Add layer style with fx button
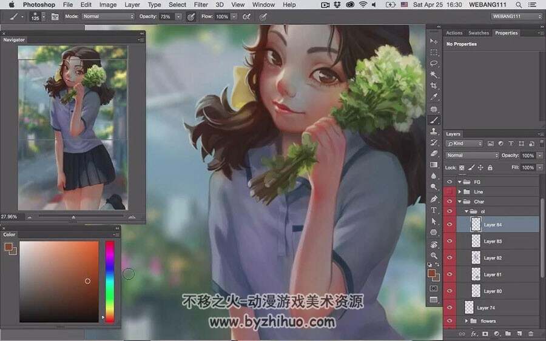Image resolution: width=546 pixels, height=341 pixels. [474, 334]
